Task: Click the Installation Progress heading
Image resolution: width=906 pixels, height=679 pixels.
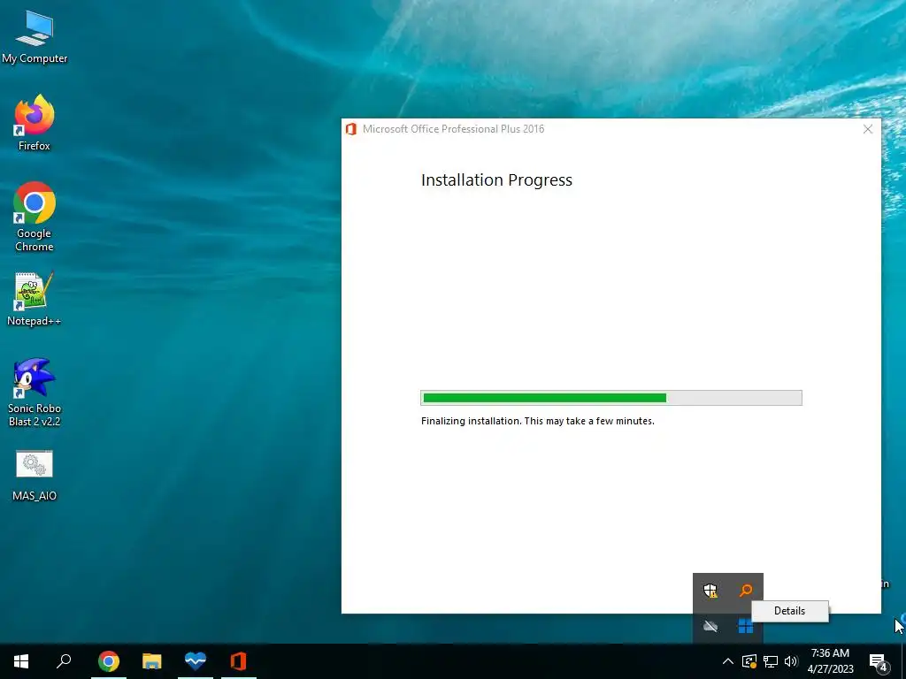Action: [x=496, y=180]
